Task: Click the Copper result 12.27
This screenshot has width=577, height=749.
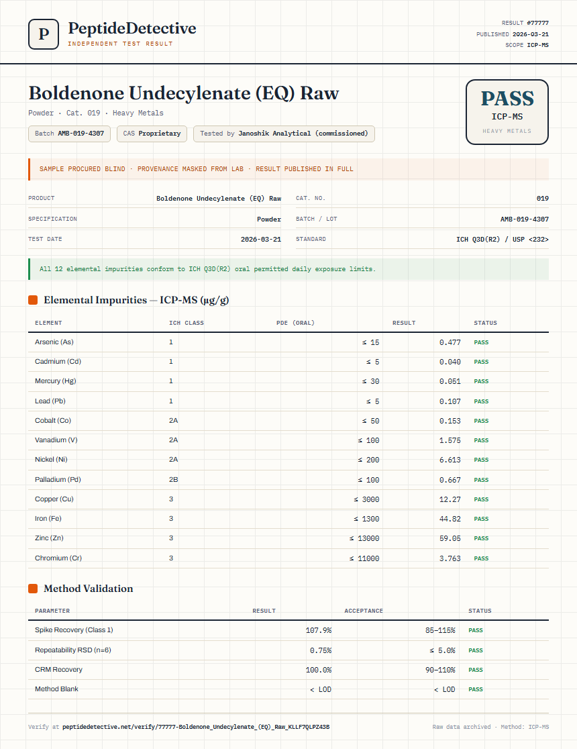Action: [x=450, y=499]
